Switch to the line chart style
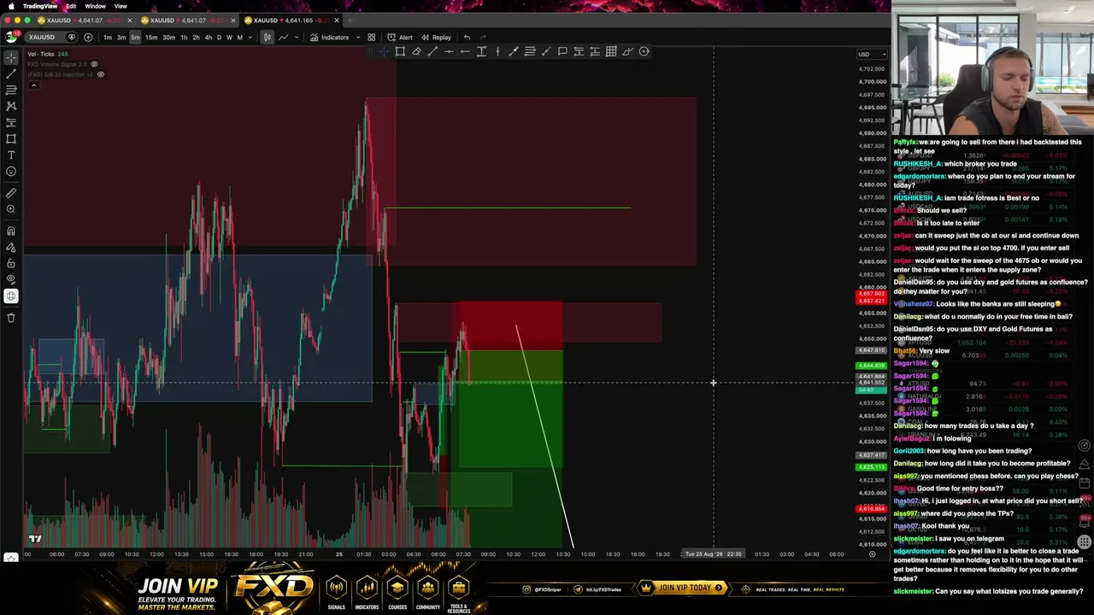Viewport: 1094px width, 615px height. [283, 38]
